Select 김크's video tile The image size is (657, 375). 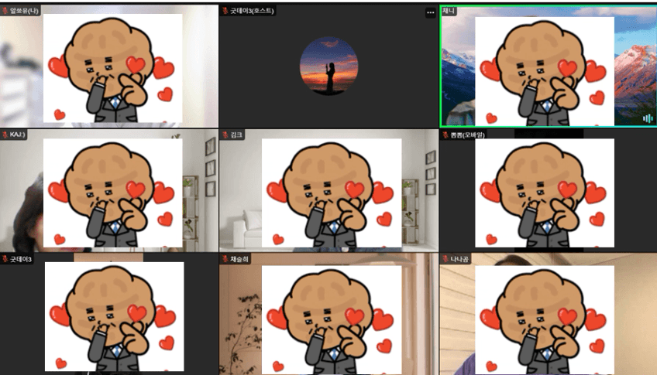(x=329, y=191)
